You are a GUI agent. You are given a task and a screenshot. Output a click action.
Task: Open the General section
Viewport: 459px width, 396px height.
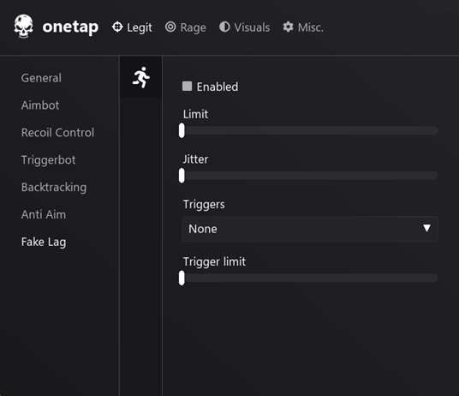41,78
